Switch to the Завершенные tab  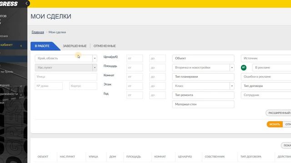coord(75,46)
